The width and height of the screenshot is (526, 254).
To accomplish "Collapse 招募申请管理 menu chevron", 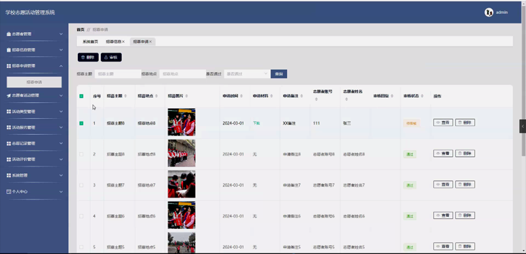I will point(61,66).
